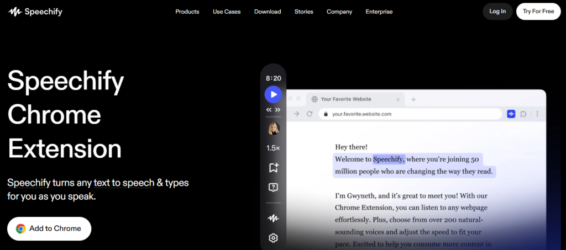Click the Try For Free button

click(538, 11)
